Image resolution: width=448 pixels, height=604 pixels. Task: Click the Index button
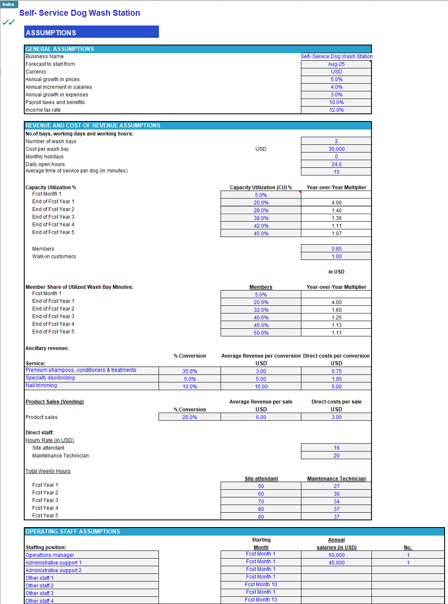point(9,4)
